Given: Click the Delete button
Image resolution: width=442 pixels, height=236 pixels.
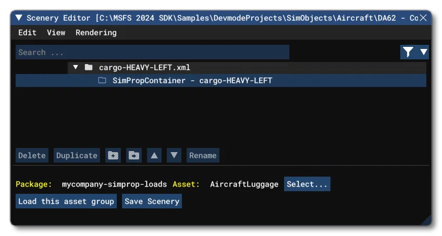Looking at the screenshot, I should tap(32, 155).
